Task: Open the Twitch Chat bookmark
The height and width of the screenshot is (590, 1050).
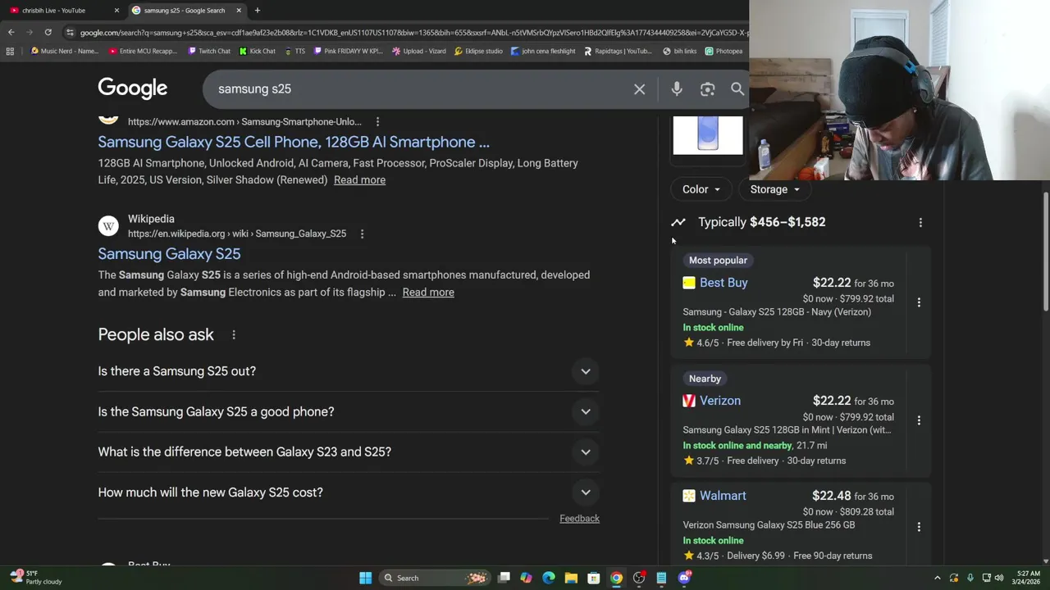Action: click(x=208, y=51)
